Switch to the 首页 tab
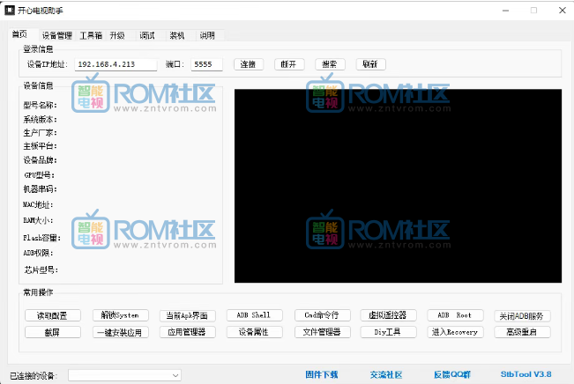The height and width of the screenshot is (384, 574). click(x=19, y=34)
